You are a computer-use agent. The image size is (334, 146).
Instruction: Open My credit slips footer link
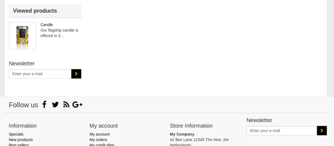click(x=102, y=145)
